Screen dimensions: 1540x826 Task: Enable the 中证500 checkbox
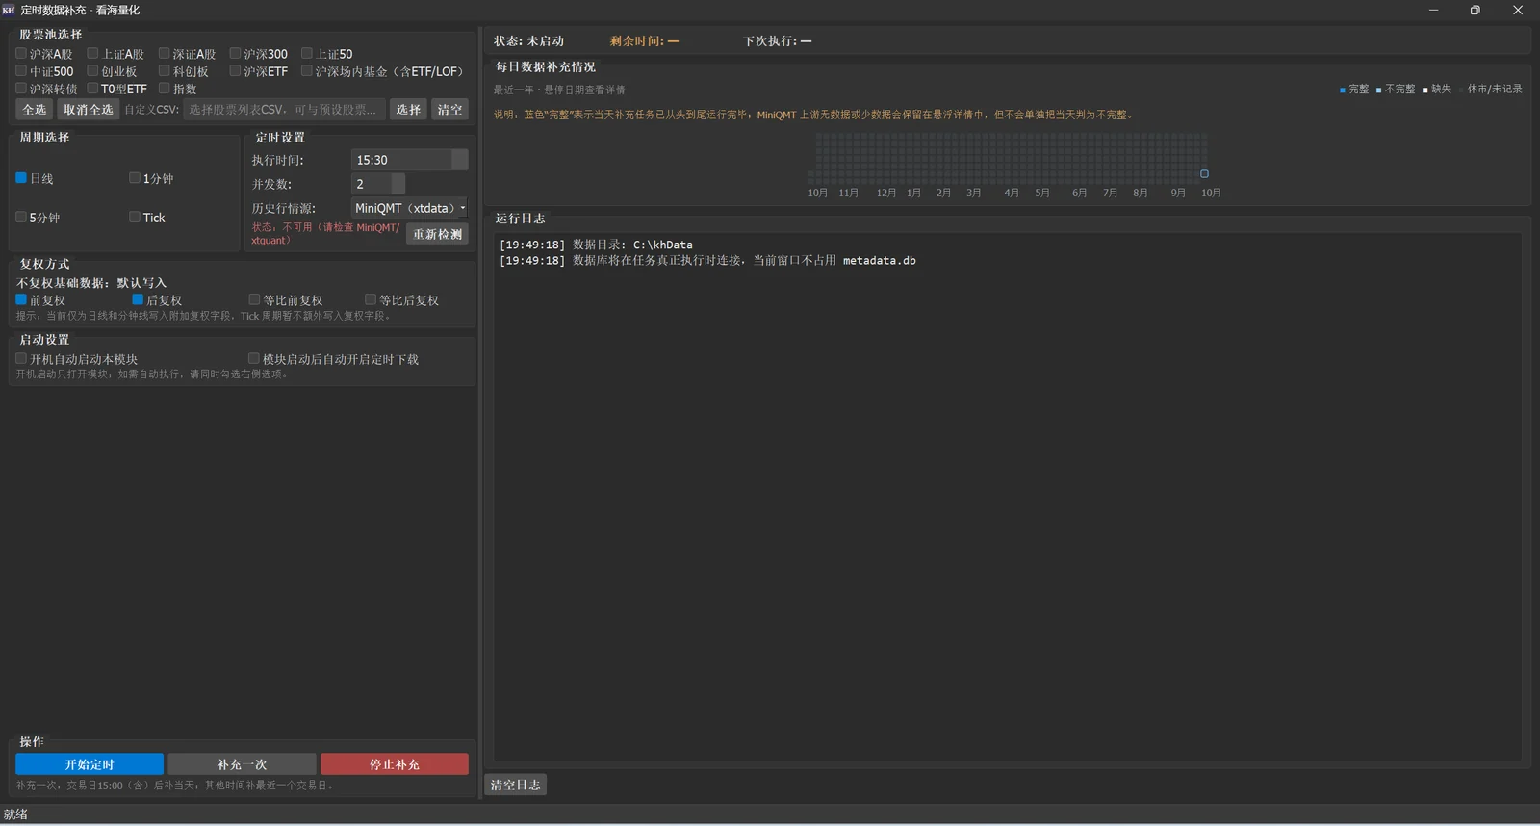(x=21, y=71)
